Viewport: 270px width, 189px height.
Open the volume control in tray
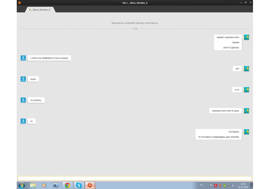[233, 185]
